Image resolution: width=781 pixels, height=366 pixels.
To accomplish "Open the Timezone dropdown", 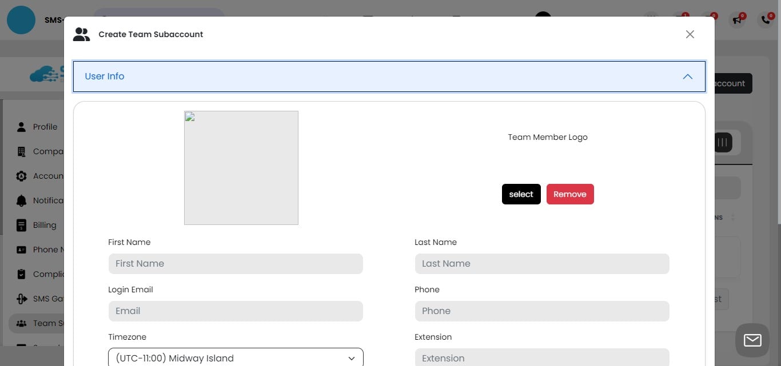I will (x=235, y=357).
